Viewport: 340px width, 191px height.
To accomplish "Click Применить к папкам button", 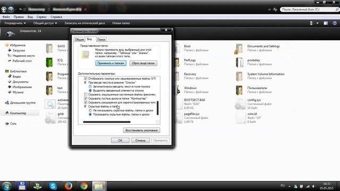I will 111,63.
